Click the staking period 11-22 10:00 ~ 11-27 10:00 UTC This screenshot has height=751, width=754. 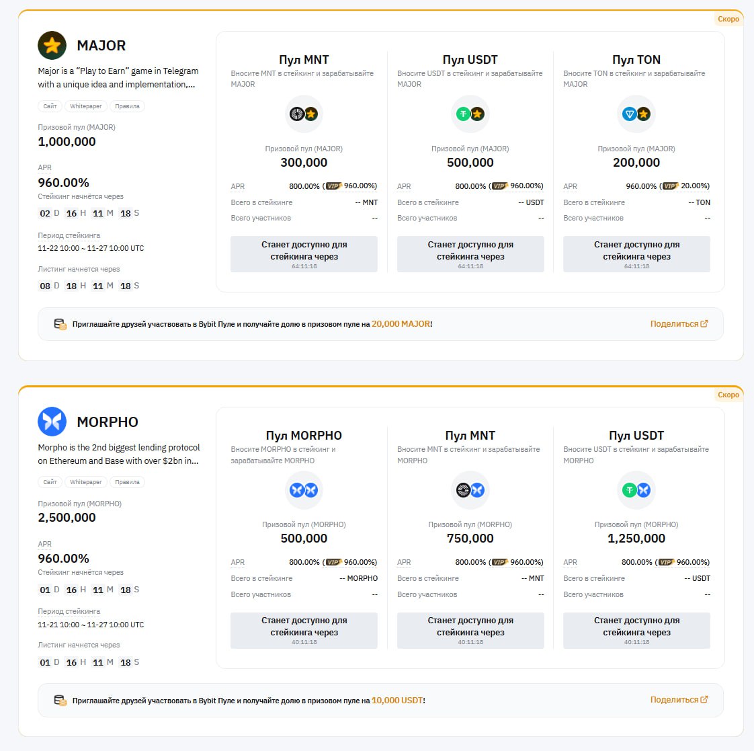click(x=91, y=248)
